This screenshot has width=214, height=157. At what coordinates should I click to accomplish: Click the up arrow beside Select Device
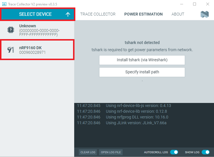[68, 14]
